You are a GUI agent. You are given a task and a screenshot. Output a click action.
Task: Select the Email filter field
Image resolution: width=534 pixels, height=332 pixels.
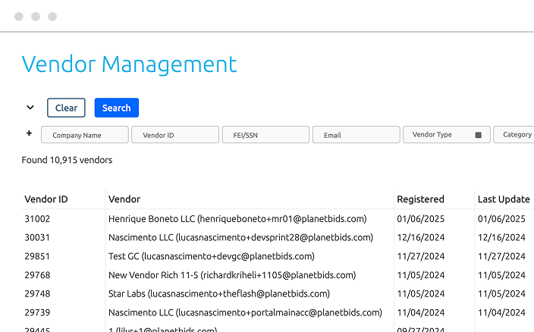pyautogui.click(x=356, y=135)
